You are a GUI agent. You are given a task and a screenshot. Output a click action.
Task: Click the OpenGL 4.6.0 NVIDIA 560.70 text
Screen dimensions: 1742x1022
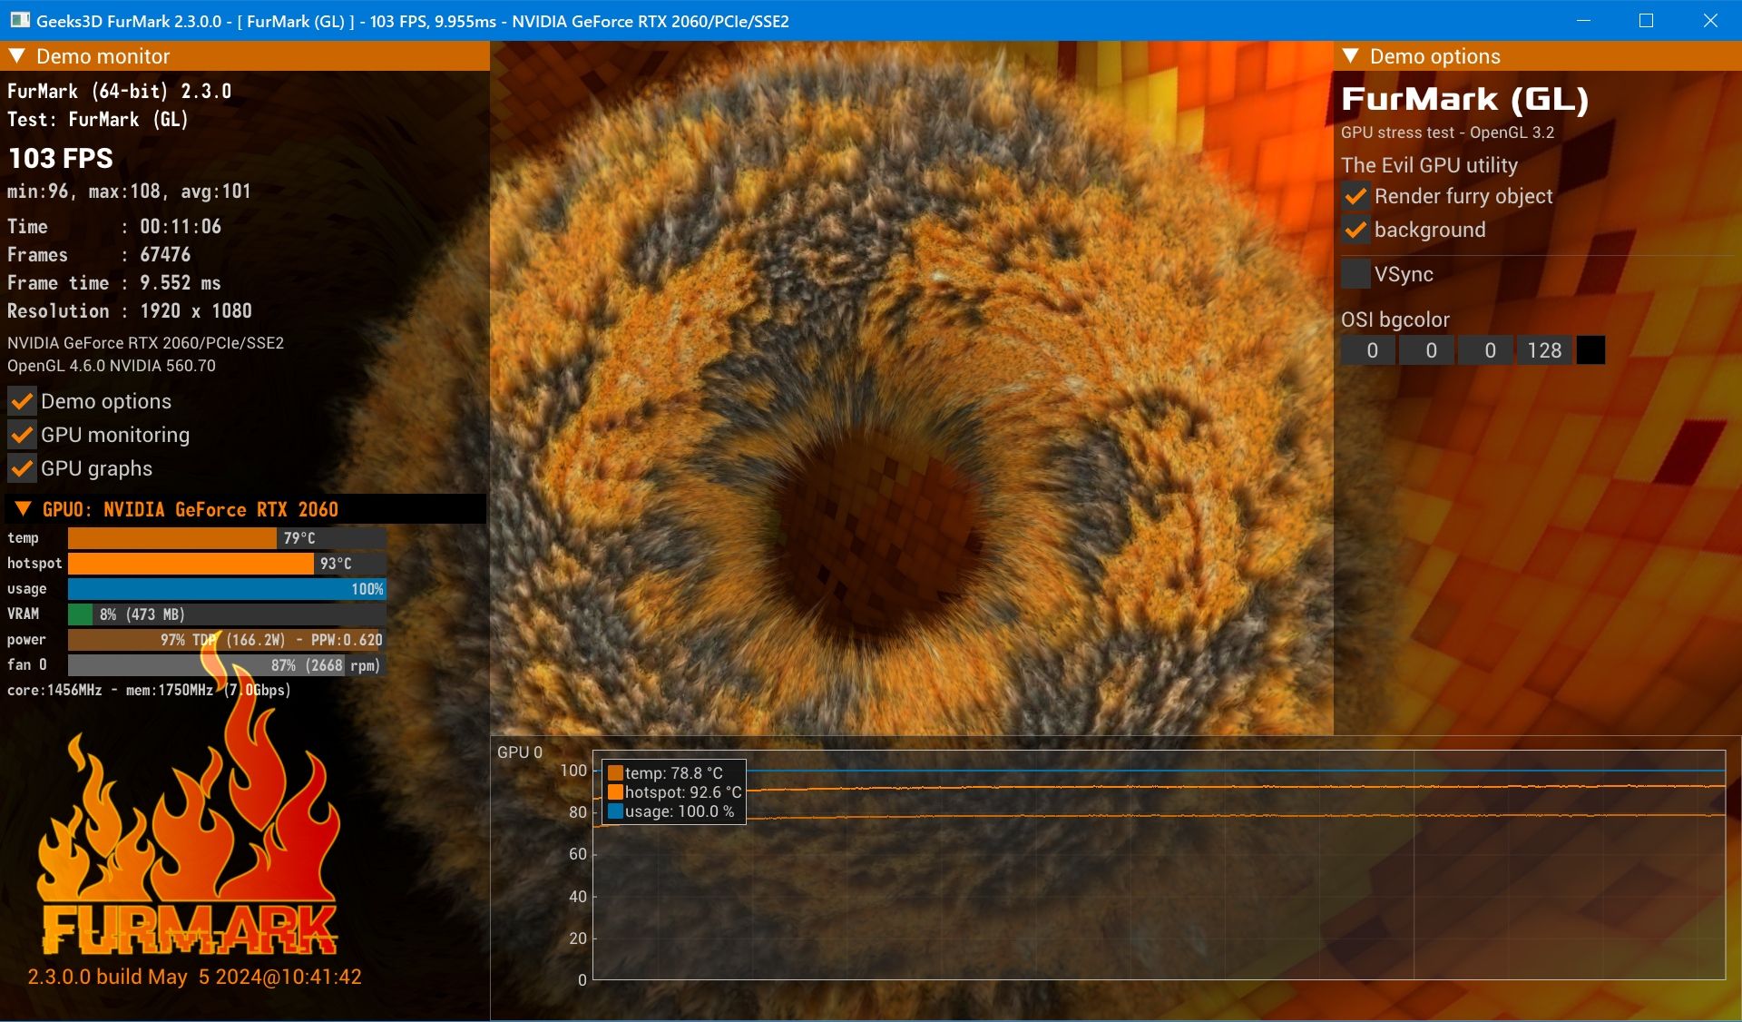tap(112, 366)
